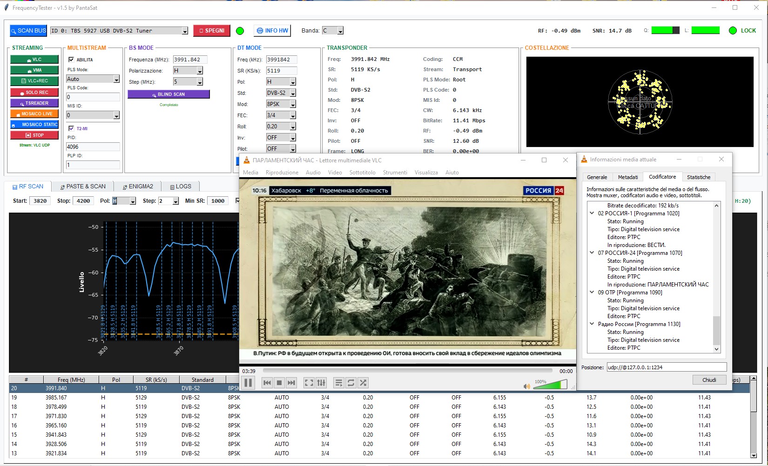
Task: Collapse 02 РОССИЯ-1 program tree node
Action: (592, 213)
